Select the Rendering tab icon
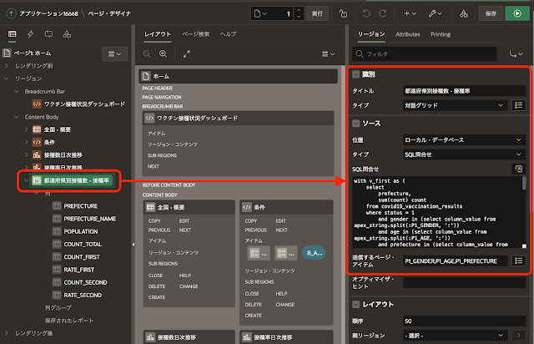This screenshot has width=534, height=344. coord(13,33)
